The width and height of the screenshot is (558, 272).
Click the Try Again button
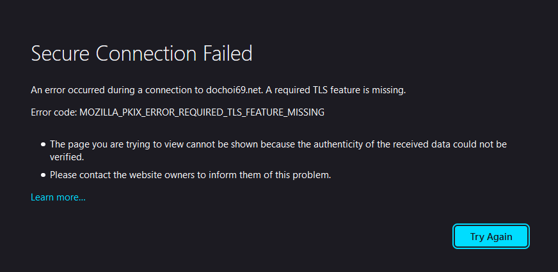pos(491,236)
